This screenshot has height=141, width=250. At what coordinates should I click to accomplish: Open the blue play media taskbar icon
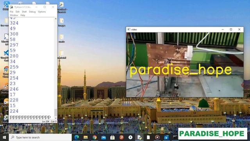[166, 137]
